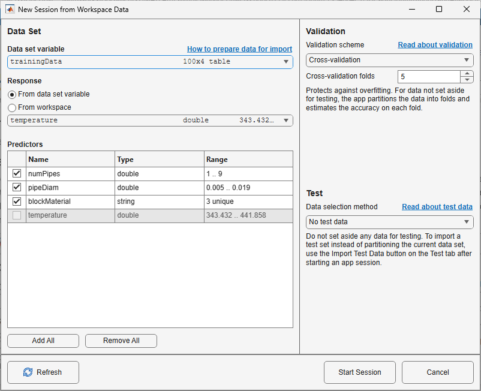The width and height of the screenshot is (481, 391).
Task: Click the Add All button
Action: click(43, 341)
